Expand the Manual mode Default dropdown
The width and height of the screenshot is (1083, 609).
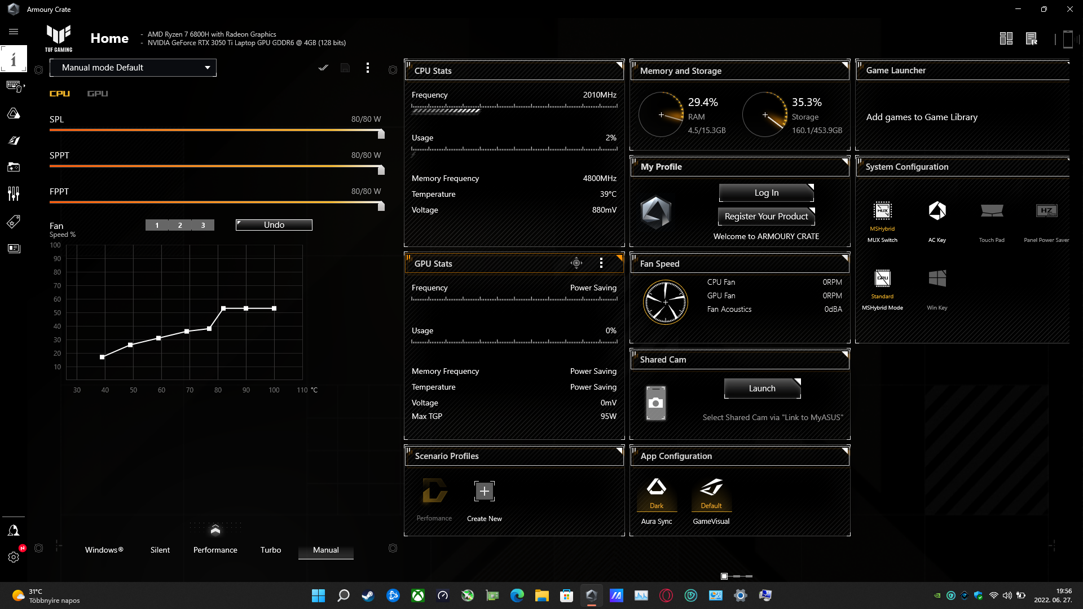tap(133, 68)
